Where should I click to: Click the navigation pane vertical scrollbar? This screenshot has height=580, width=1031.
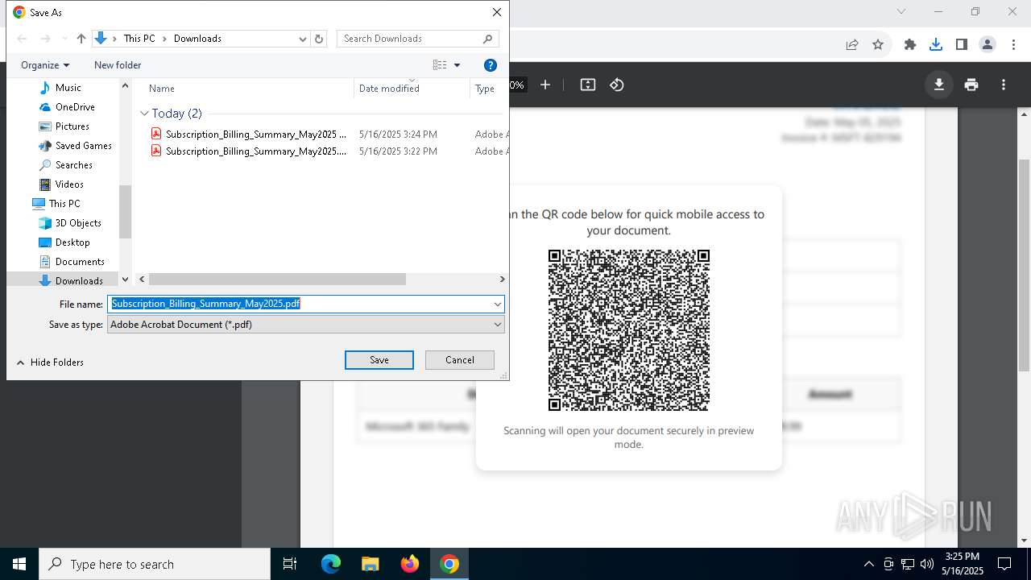[125, 211]
